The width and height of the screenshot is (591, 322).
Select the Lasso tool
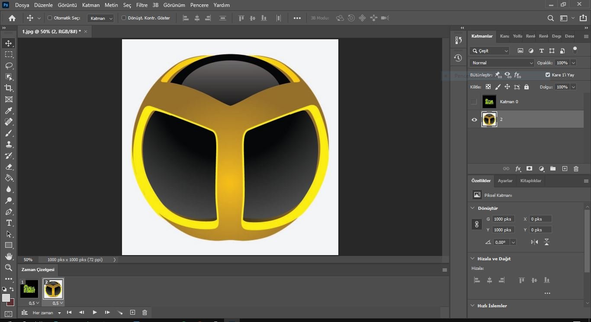click(9, 66)
